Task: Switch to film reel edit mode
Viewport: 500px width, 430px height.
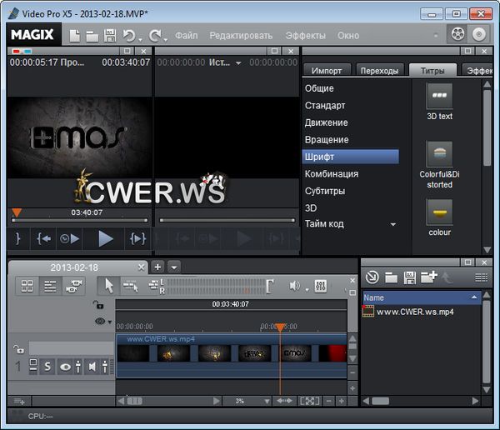Action: coord(457,34)
